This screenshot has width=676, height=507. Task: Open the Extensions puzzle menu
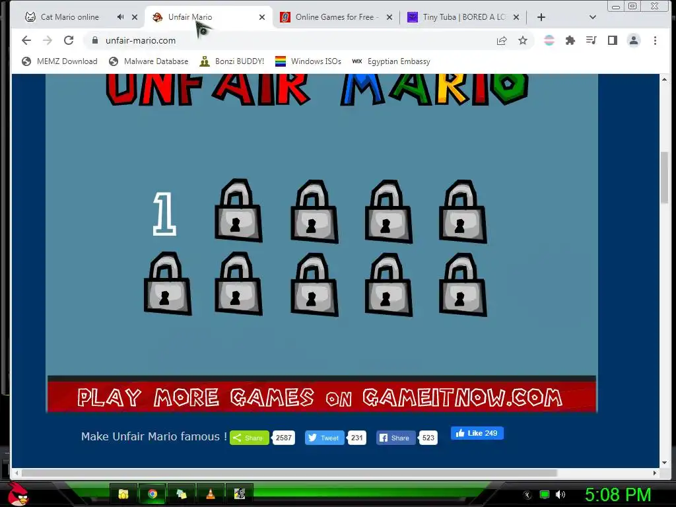point(570,40)
